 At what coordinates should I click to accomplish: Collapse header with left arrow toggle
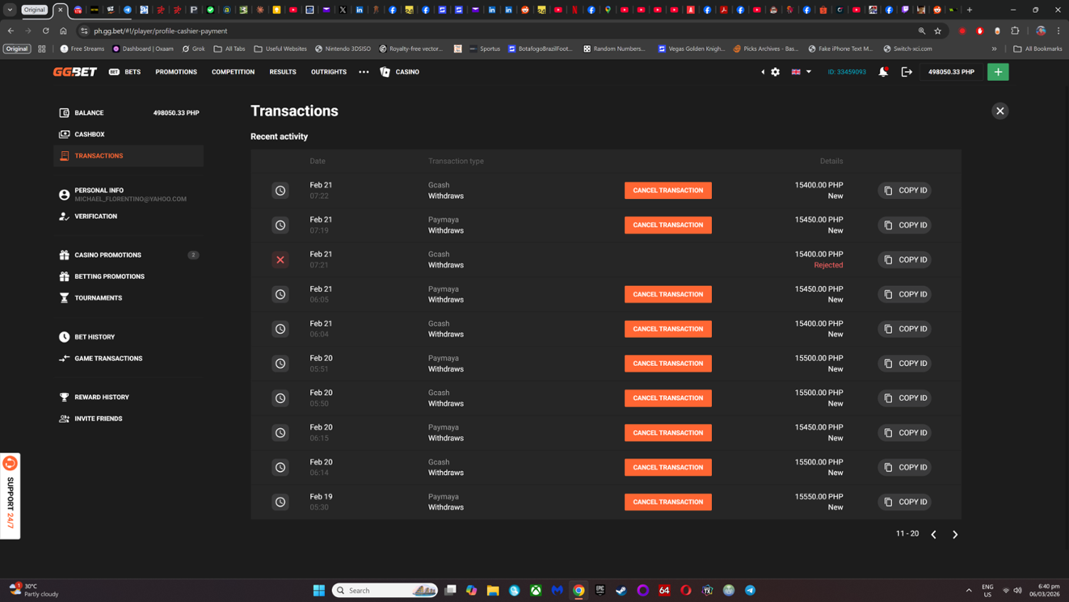point(763,72)
